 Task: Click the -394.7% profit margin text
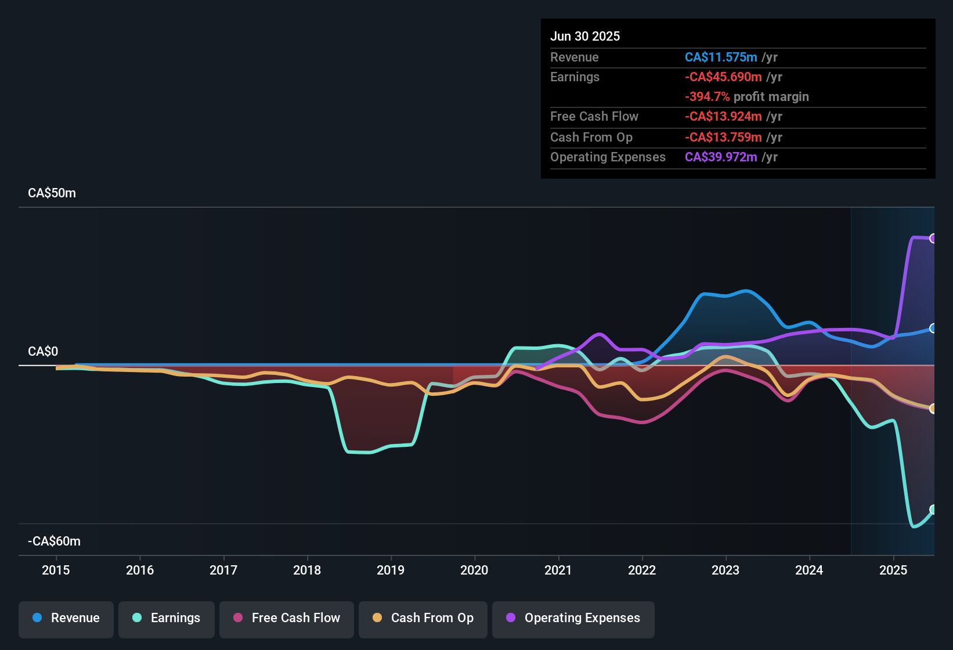[746, 97]
